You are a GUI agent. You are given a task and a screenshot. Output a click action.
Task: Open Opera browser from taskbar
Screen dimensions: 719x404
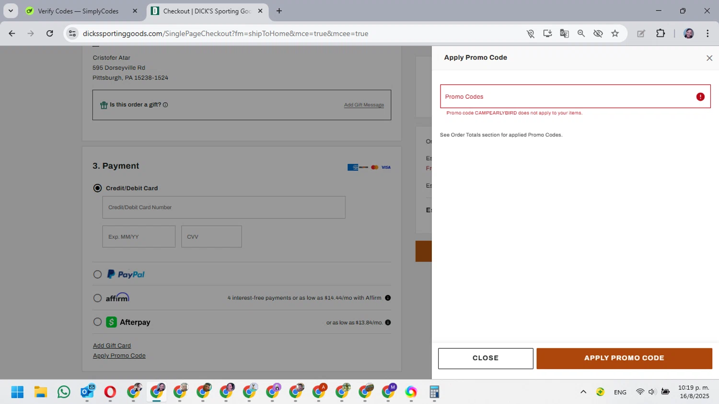pyautogui.click(x=110, y=392)
